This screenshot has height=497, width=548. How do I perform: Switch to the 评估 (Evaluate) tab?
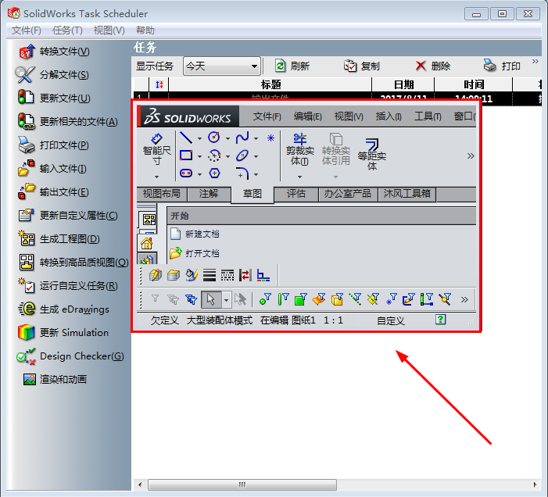click(296, 194)
